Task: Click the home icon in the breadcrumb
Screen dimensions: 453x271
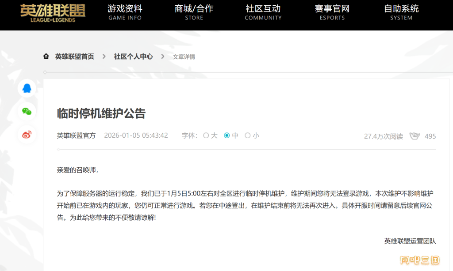Action: (x=46, y=56)
